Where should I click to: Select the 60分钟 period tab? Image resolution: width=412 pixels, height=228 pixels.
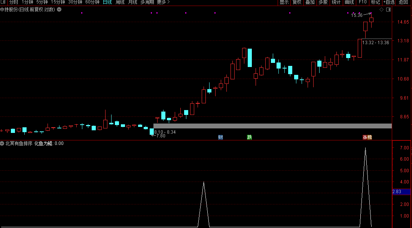[92, 2]
